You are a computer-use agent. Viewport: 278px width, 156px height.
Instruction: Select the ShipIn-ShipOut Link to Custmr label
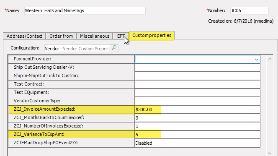click(x=46, y=75)
